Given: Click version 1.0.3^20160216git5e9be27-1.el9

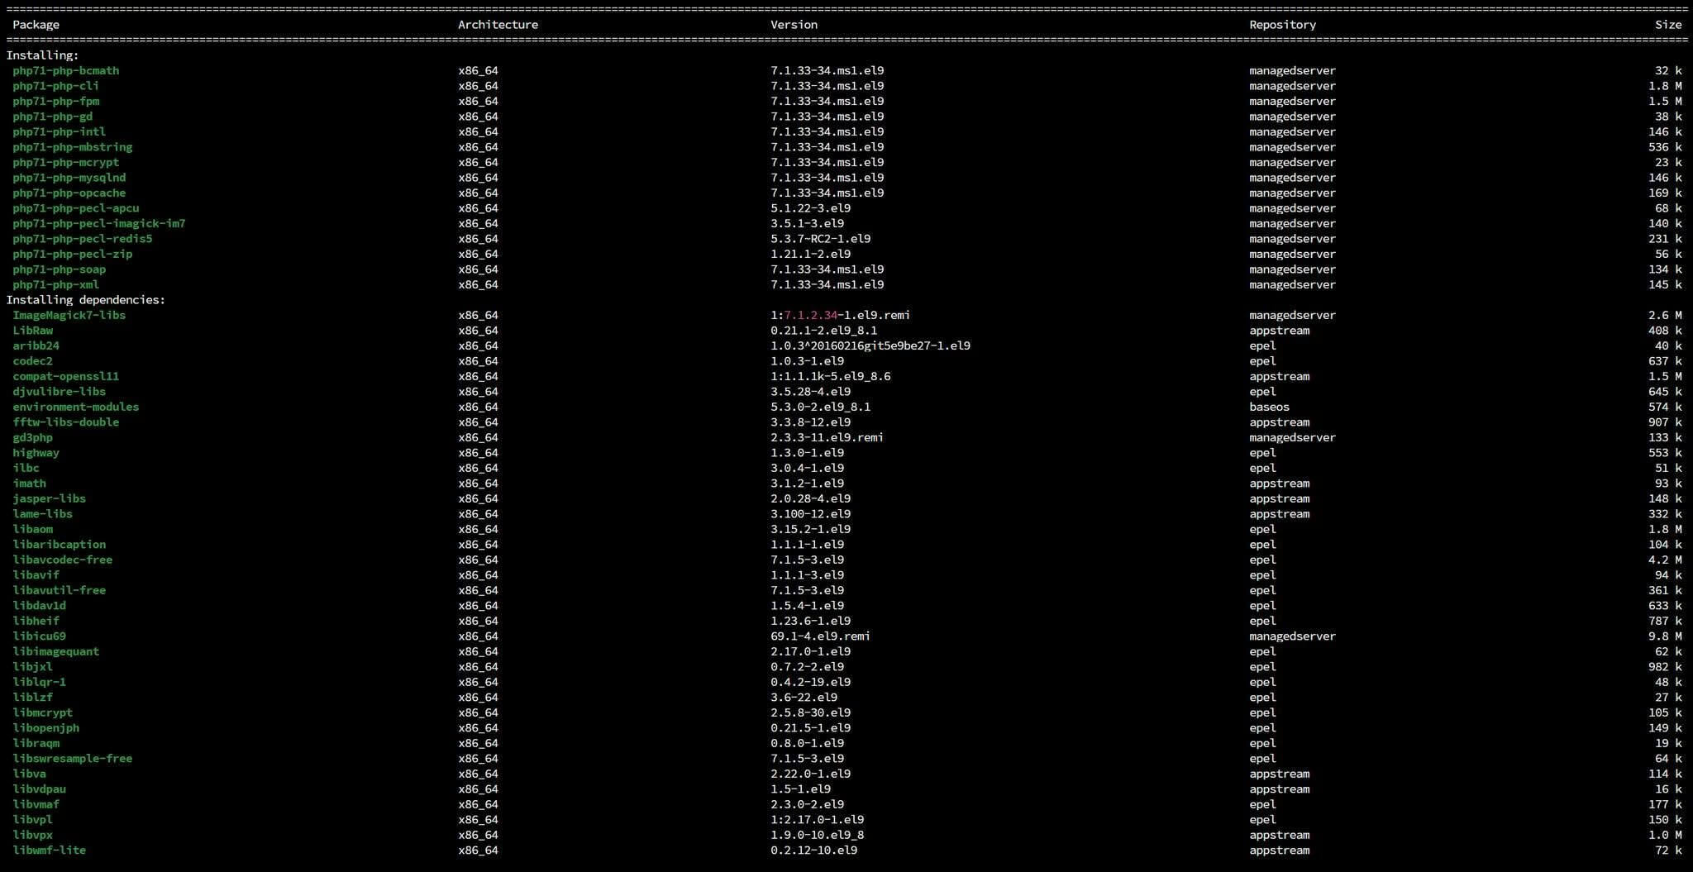Looking at the screenshot, I should (870, 346).
